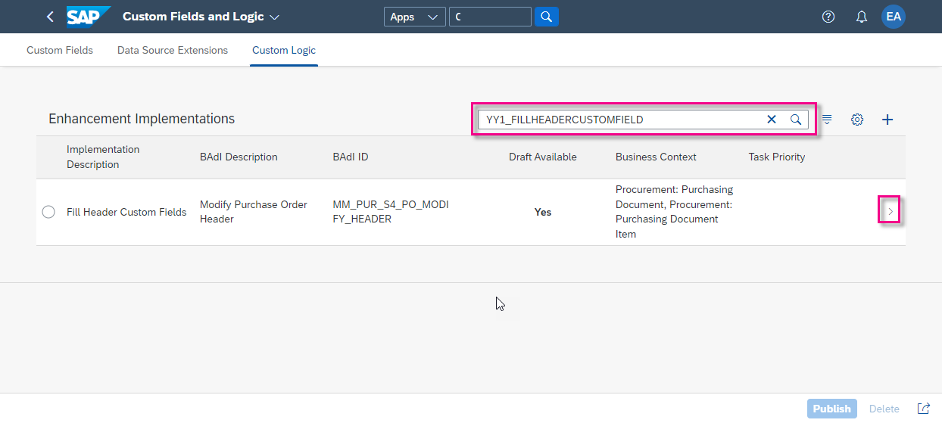This screenshot has width=942, height=423.
Task: Open the notifications bell
Action: click(x=862, y=17)
